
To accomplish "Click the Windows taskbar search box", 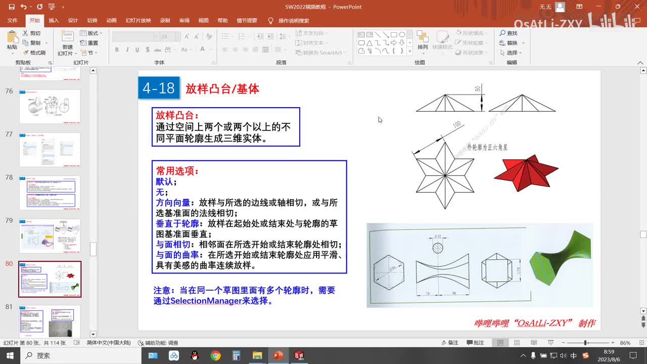I will 81,355.
